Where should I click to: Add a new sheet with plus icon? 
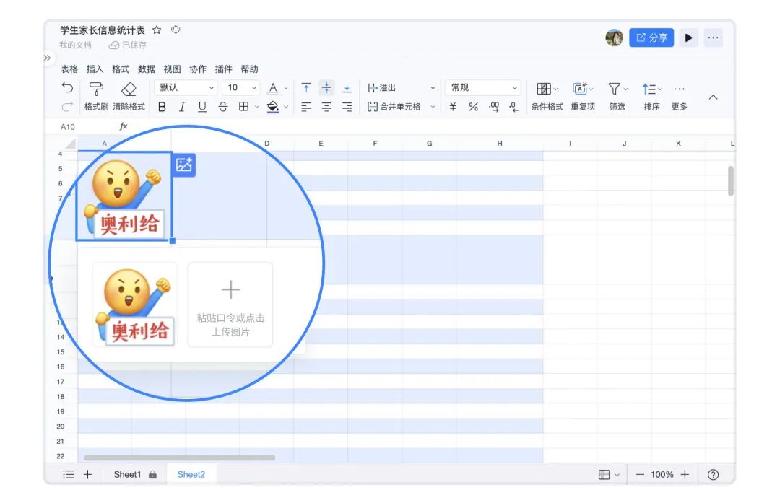click(x=87, y=475)
